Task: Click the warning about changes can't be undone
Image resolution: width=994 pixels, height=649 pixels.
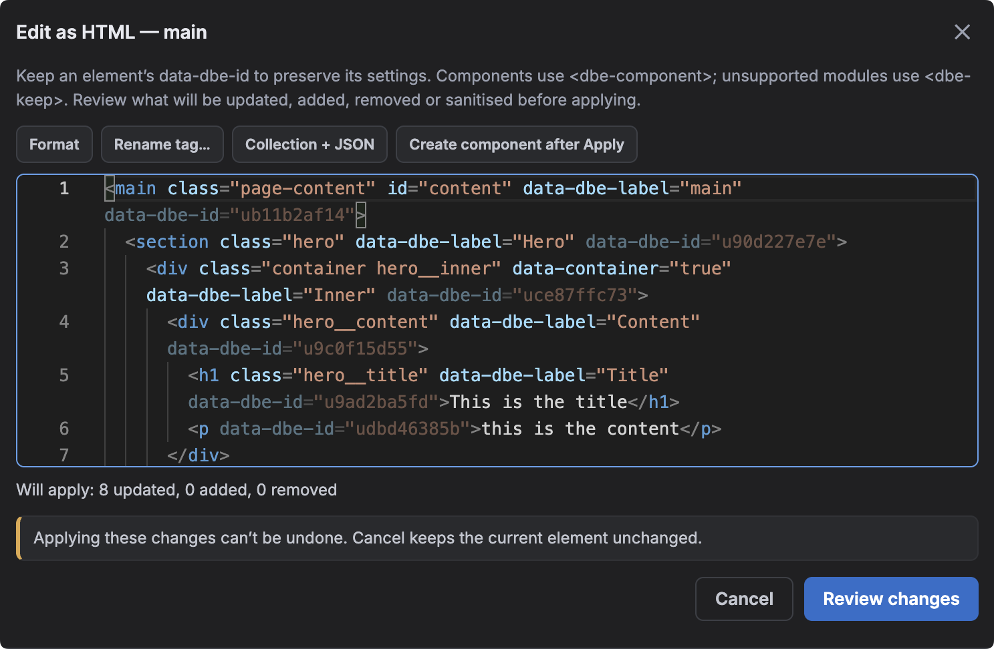Action: pos(497,538)
